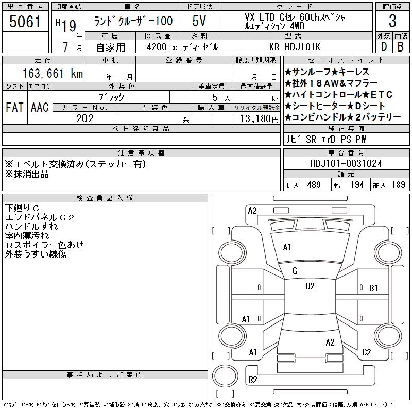Click the recycle deposit 13,180円
Viewport: 412px width, 412px height.
(x=260, y=118)
